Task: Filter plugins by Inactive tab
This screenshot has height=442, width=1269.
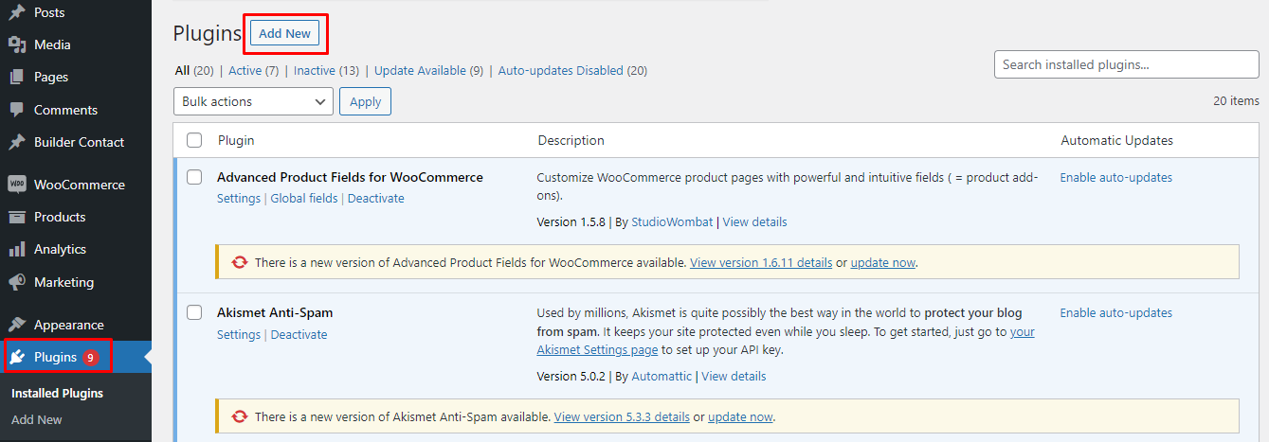Action: [314, 70]
